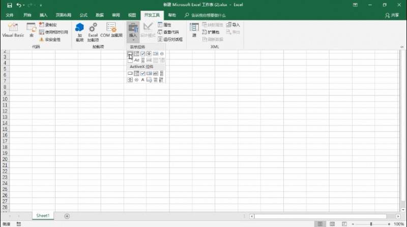The width and height of the screenshot is (407, 227).
Task: Save the workbook from Quick Access Toolbar
Action: tap(10, 5)
